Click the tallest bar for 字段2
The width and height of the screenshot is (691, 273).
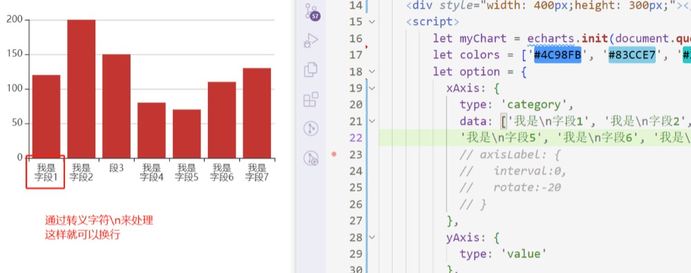point(82,89)
